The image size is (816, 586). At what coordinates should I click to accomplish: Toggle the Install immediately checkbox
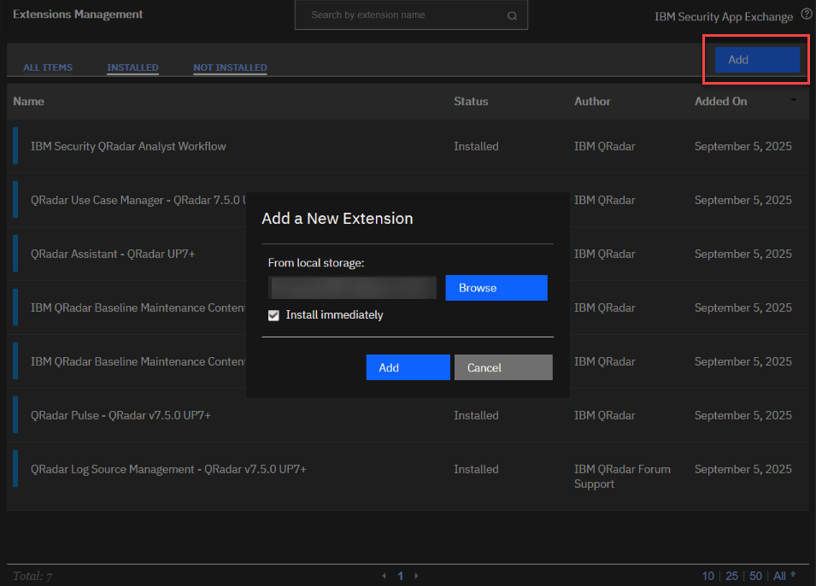click(273, 315)
